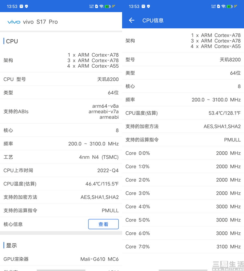The width and height of the screenshot is (244, 271).
Task: Tap the 架构 row in CPU信息 panel
Action: pyautogui.click(x=183, y=41)
